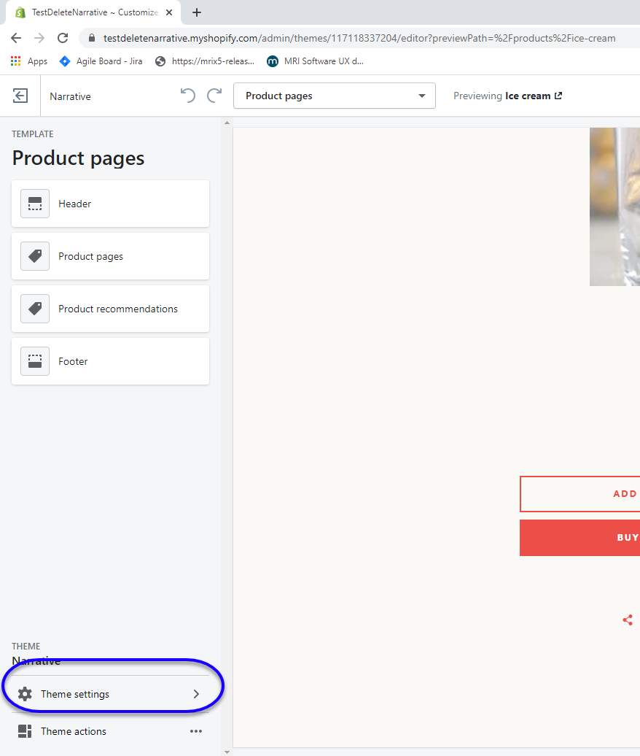Screen dimensions: 640x756
Task: Click the product image in preview
Action: point(615,207)
